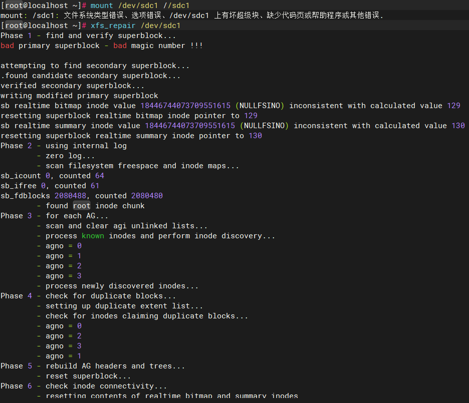This screenshot has height=403, width=469.
Task: Click the highlighted 'root' word in 'found root inode chunk'
Action: [82, 206]
